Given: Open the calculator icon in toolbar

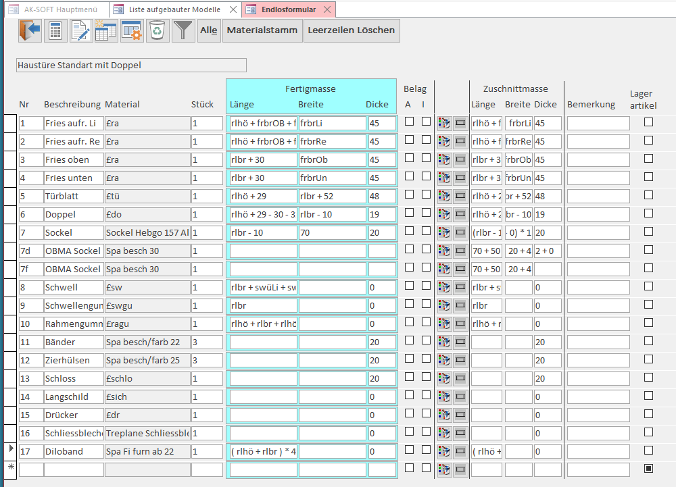Looking at the screenshot, I should (55, 30).
